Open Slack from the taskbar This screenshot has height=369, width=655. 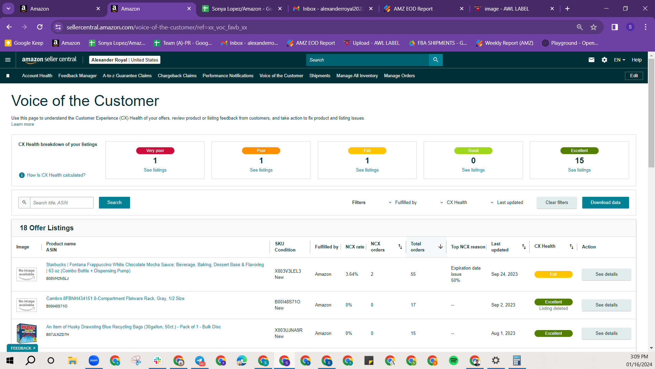point(157,360)
